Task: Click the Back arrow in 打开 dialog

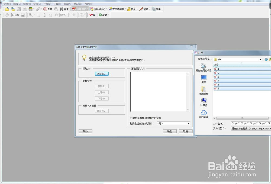Action: tap(266, 59)
